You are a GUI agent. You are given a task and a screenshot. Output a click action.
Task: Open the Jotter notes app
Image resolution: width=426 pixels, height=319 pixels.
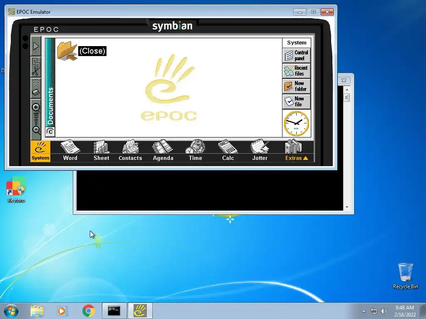pos(260,151)
